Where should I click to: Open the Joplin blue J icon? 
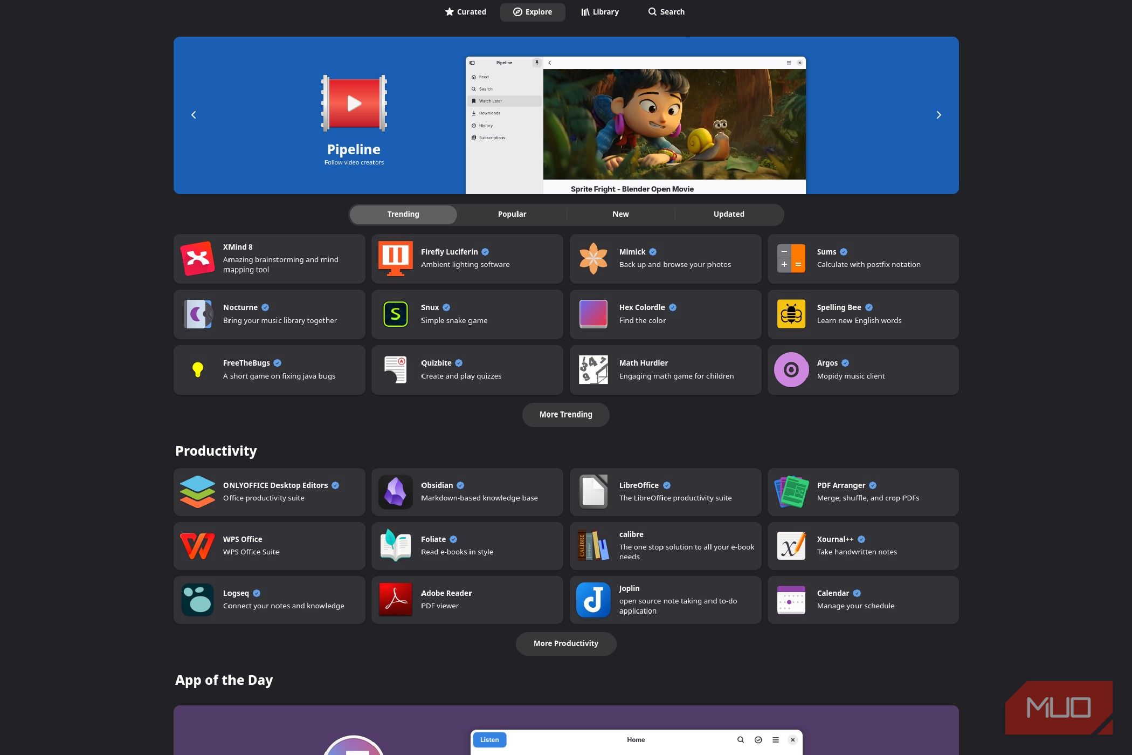(593, 600)
